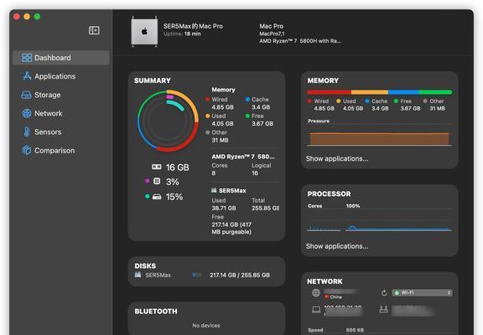Show applications in the Processor panel
Screen dimensions: 483x335
point(337,246)
